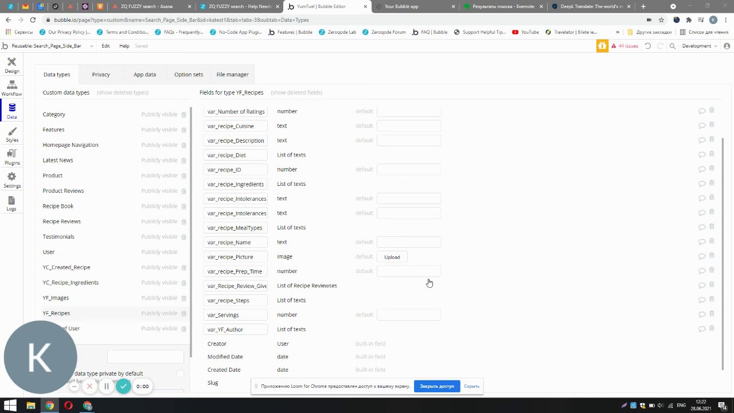Open comment bubble for var_recipe_Cuisine field
734x413 pixels.
(x=702, y=126)
